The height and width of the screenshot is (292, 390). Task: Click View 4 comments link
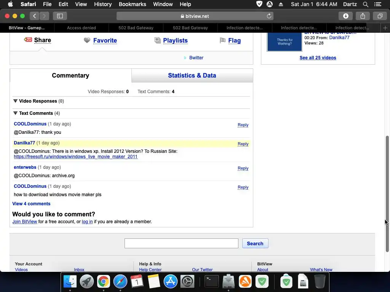click(x=31, y=204)
